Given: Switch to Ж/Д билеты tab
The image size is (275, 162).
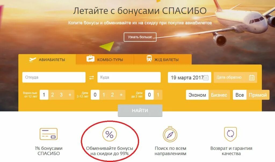Looking at the screenshot, I should [x=162, y=59].
